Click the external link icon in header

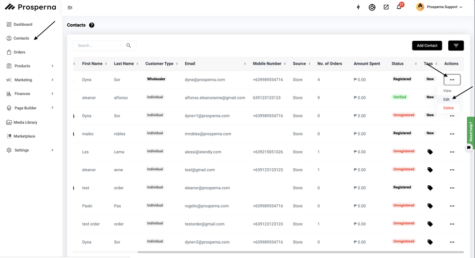click(x=386, y=7)
